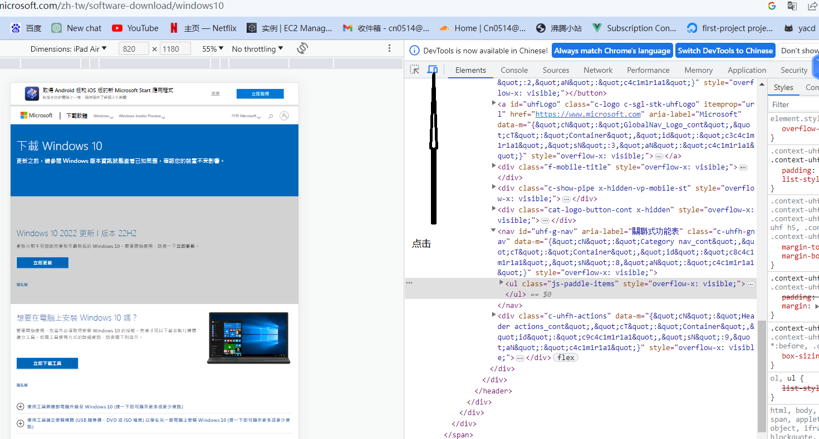819x439 pixels.
Task: Click the account profile icon on Microsoft page
Action: [x=285, y=116]
